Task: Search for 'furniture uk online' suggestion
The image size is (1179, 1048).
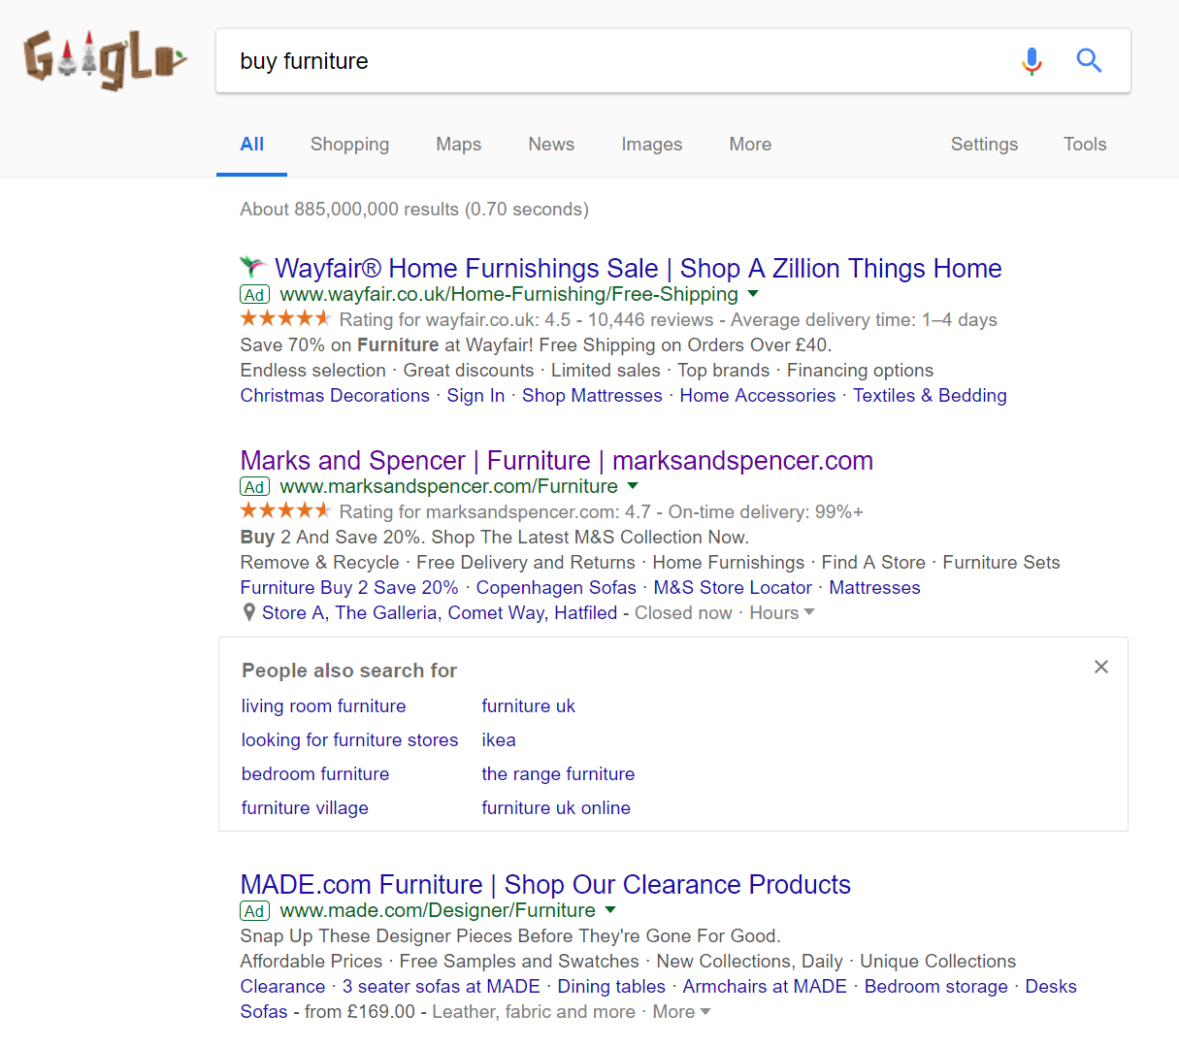Action: pos(556,807)
